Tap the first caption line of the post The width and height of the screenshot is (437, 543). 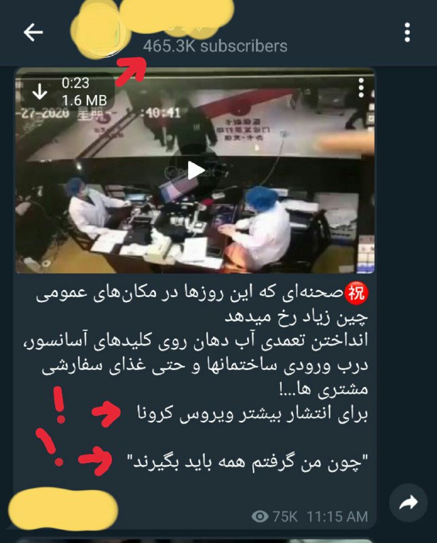[x=202, y=294]
